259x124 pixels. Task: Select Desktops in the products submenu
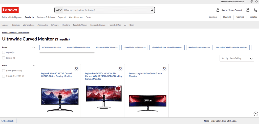pyautogui.click(x=15, y=25)
